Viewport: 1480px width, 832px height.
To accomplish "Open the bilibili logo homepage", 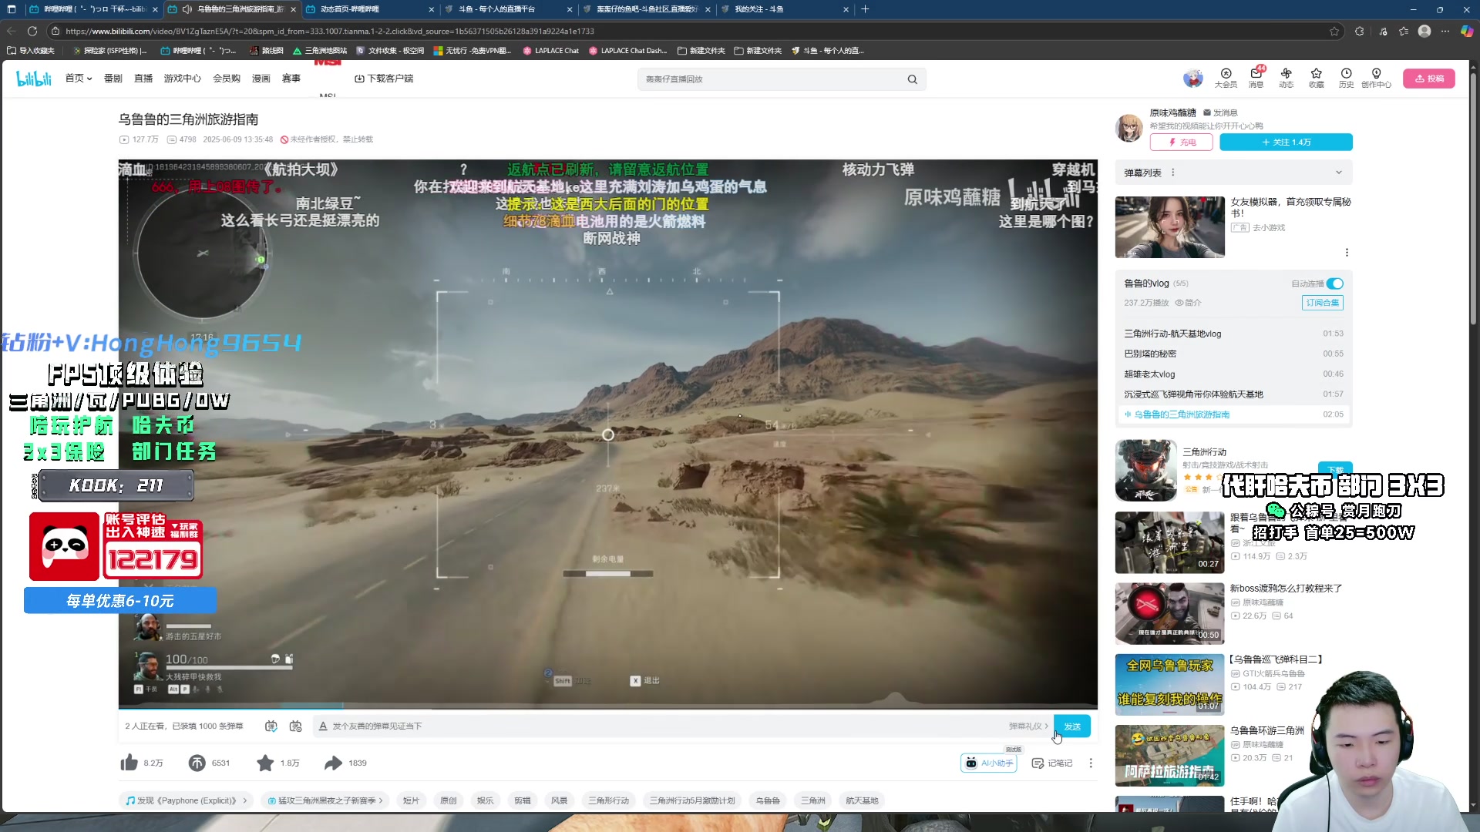I will 34,79.
